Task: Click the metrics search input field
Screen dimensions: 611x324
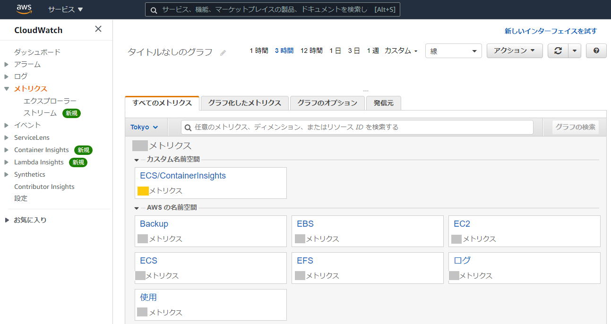Action: point(357,127)
